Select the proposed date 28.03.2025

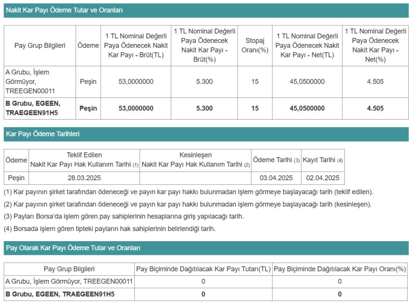click(84, 178)
